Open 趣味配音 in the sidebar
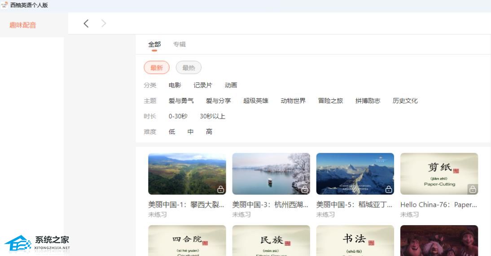Screen dimensions: 491x256 tap(22, 25)
